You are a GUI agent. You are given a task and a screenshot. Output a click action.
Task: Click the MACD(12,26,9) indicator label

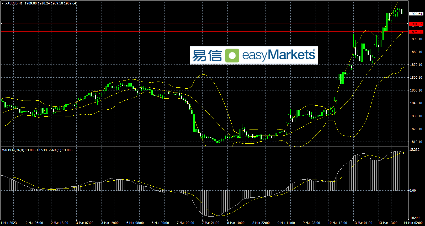pyautogui.click(x=13, y=150)
